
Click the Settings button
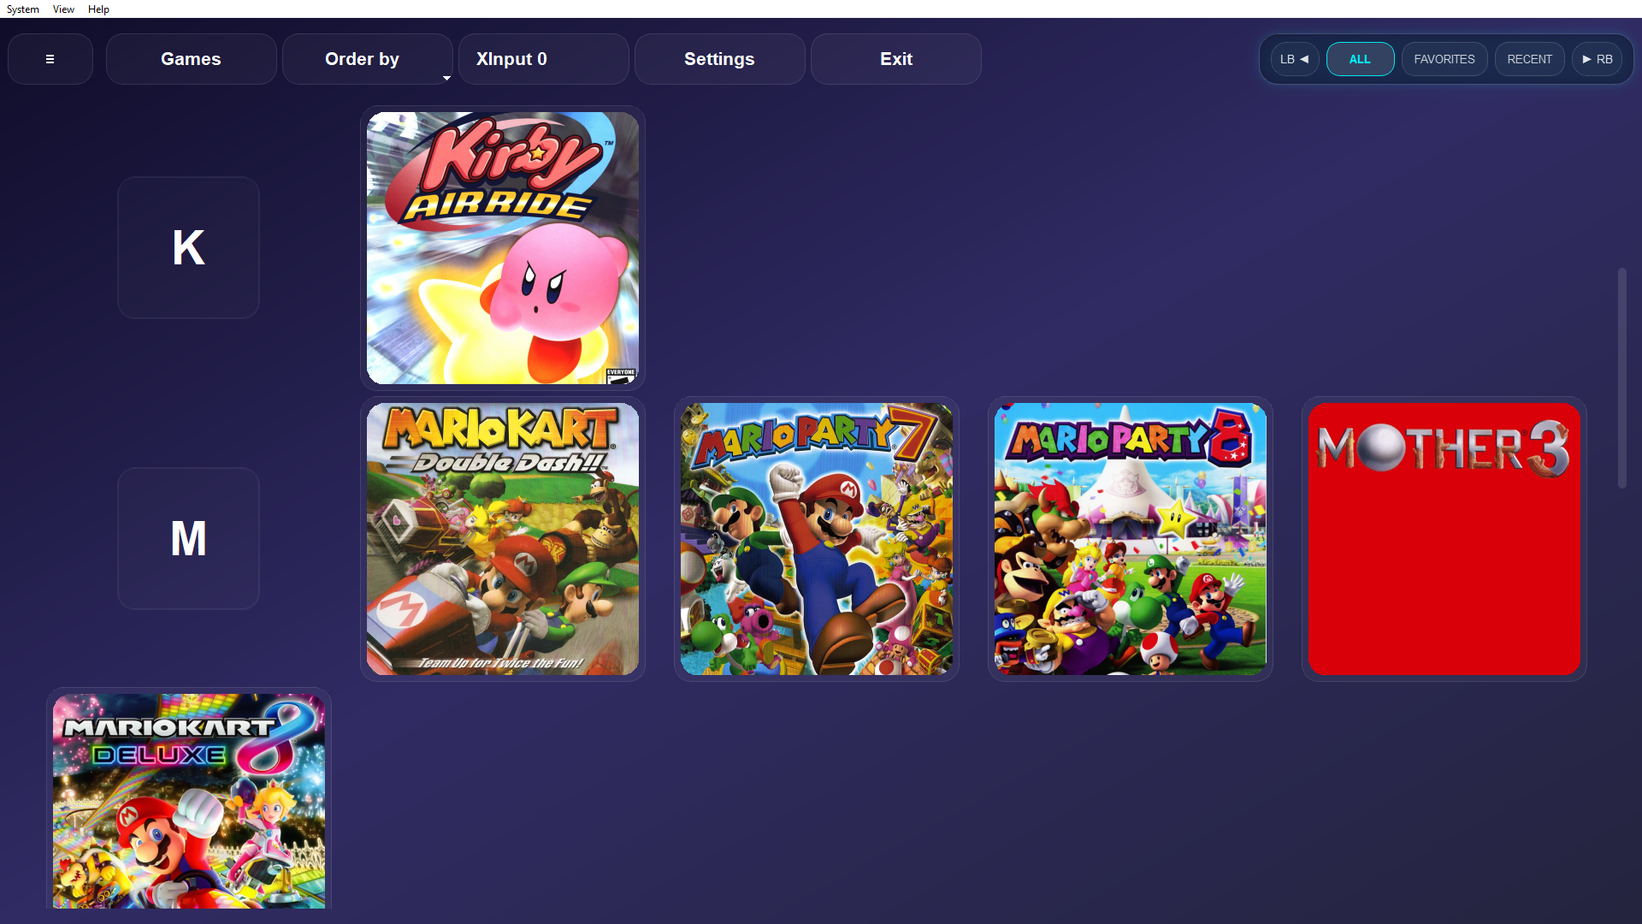(x=719, y=59)
